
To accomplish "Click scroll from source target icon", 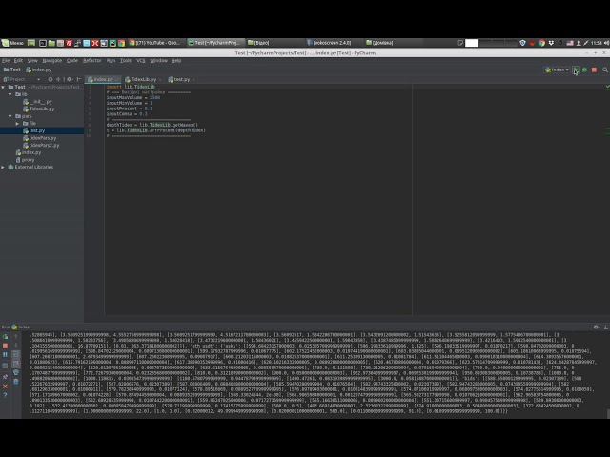I will pyautogui.click(x=51, y=79).
